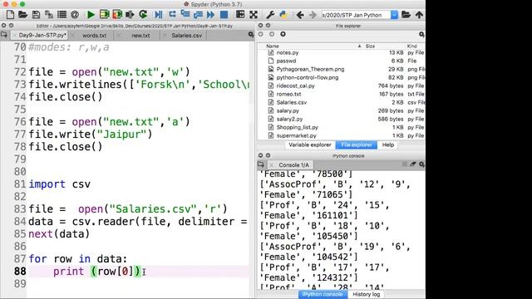The width and height of the screenshot is (532, 299).
Task: Sort files by Name column header
Action: (273, 46)
